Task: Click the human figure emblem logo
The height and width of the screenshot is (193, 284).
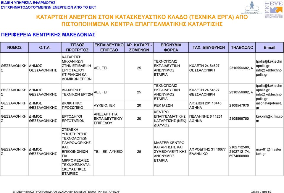Action: pos(251,8)
